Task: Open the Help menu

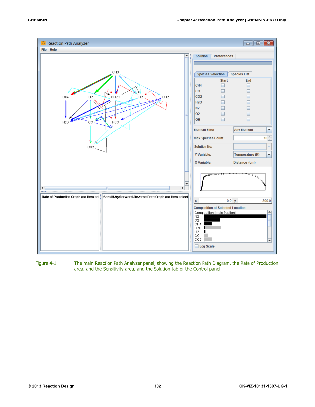Action: (x=53, y=50)
